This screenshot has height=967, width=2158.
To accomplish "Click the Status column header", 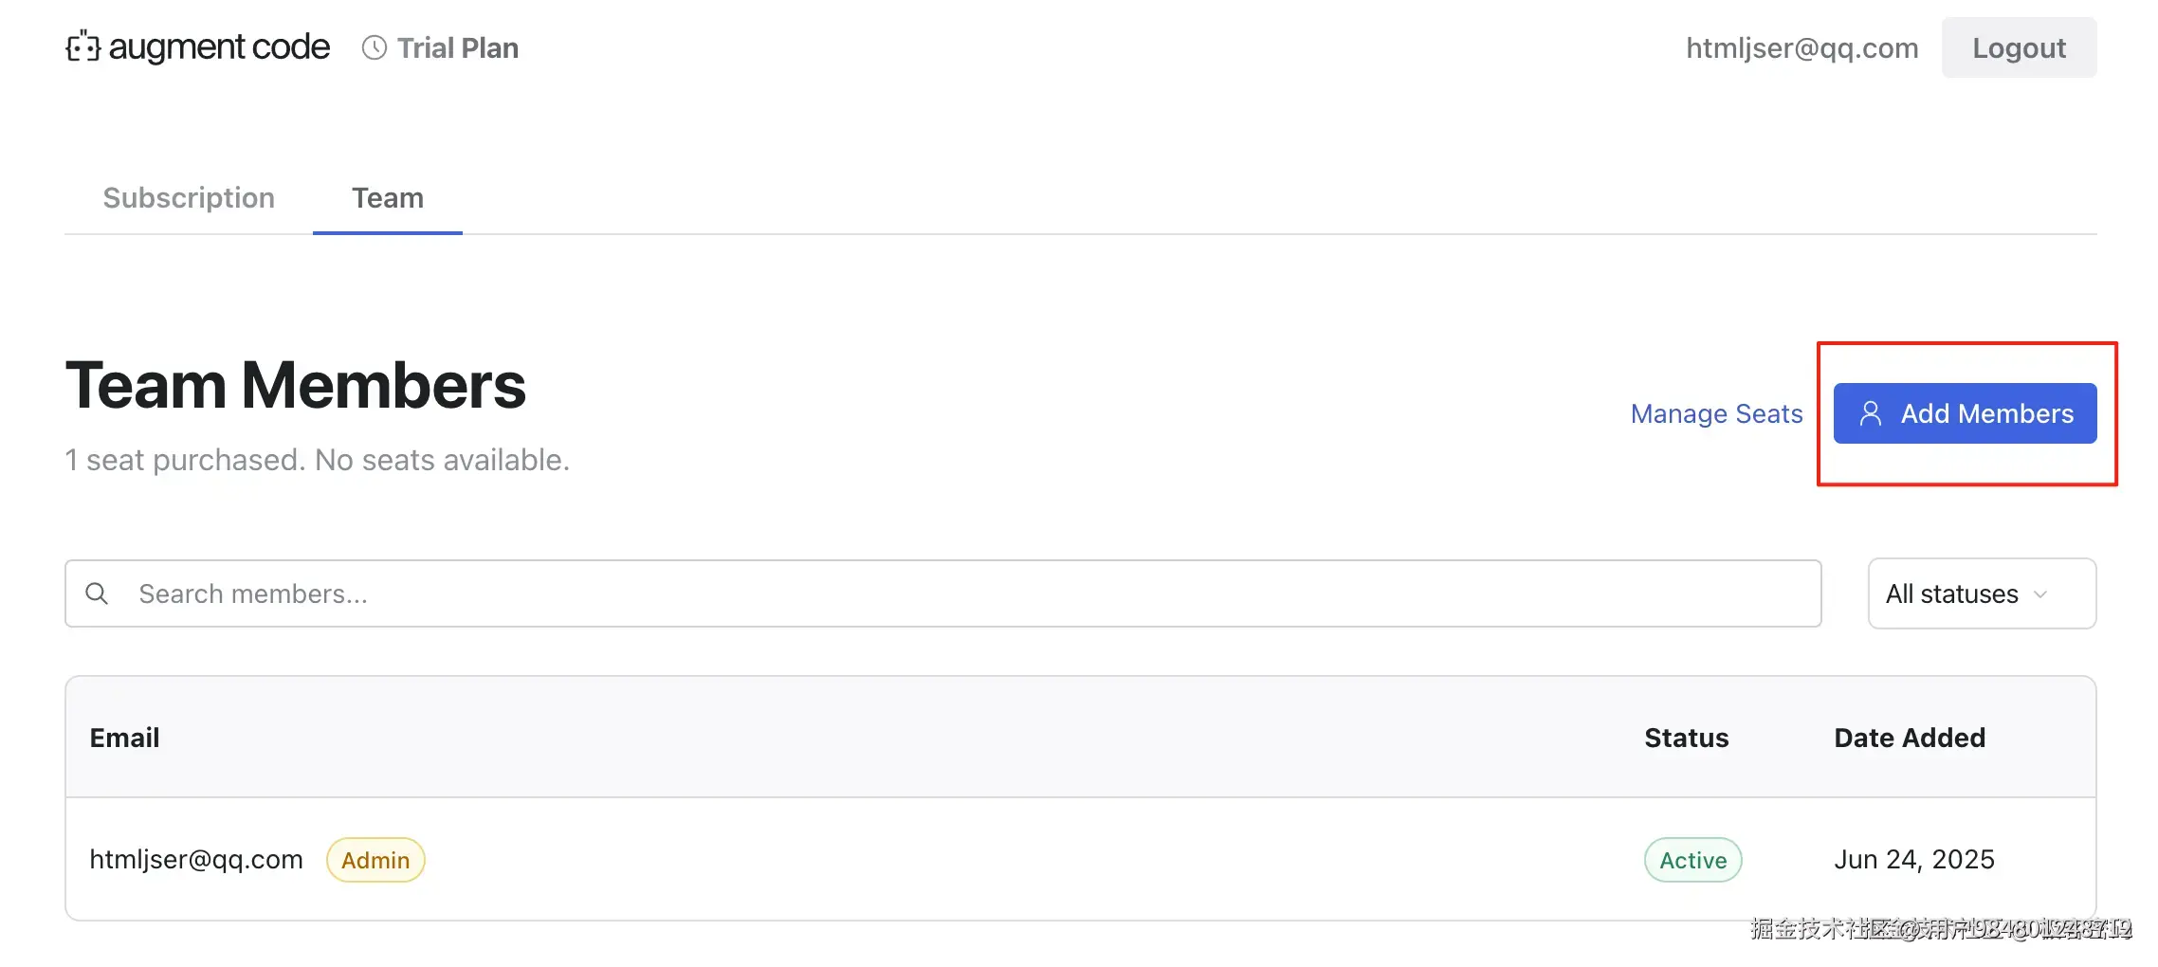I will click(1686, 738).
